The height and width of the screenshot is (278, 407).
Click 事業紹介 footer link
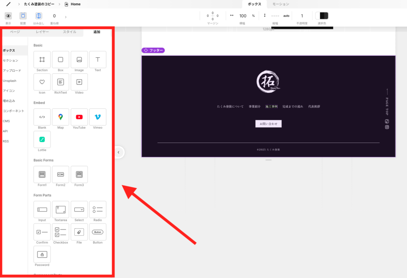[x=255, y=107]
